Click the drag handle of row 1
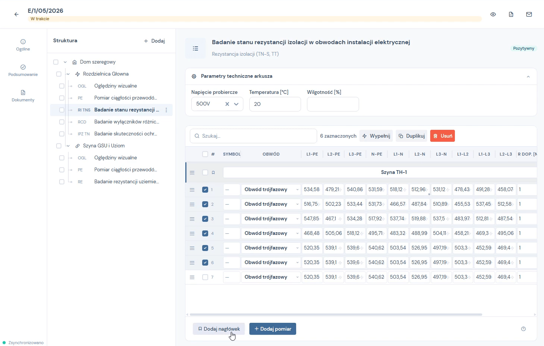The height and width of the screenshot is (346, 544). [x=192, y=190]
